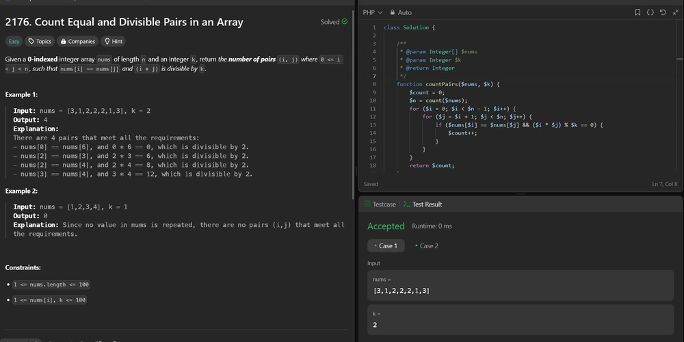Click the bookmark icon in editor toolbar
The width and height of the screenshot is (684, 342).
coord(637,12)
